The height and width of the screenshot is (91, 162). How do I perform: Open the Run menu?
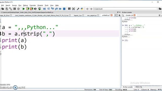(20, 5)
